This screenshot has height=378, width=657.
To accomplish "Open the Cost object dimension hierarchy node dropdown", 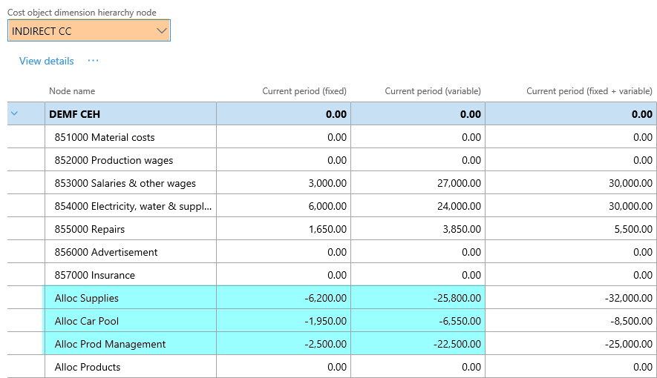I will [x=162, y=31].
